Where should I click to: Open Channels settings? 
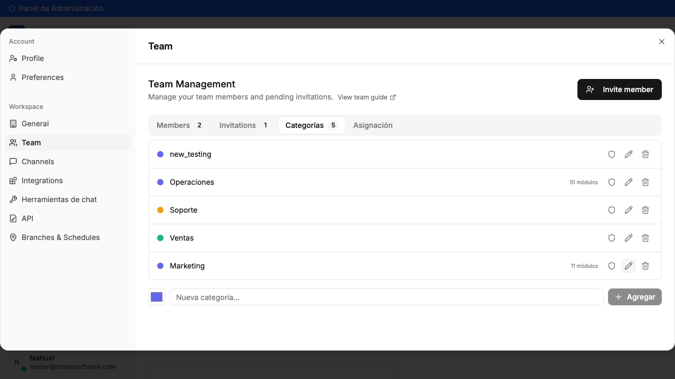(x=68, y=162)
